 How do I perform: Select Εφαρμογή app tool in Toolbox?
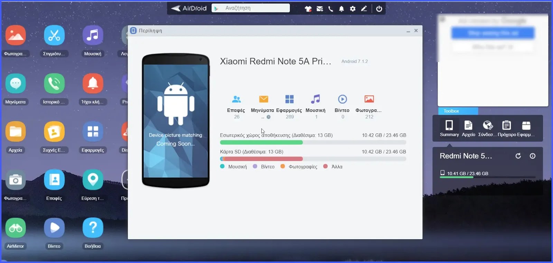(x=526, y=128)
